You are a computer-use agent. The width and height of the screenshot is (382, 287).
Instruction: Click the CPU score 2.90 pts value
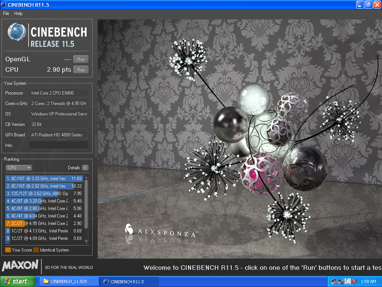[x=59, y=70]
